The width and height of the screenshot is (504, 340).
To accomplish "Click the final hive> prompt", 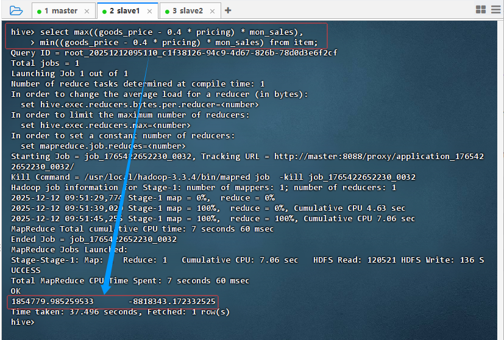I will click(23, 322).
